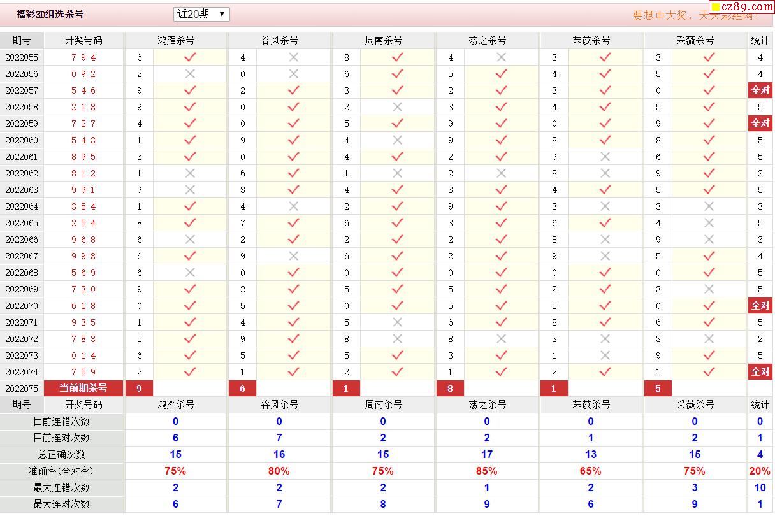
Task: Click current-period red kill number 9
Action: (x=139, y=389)
